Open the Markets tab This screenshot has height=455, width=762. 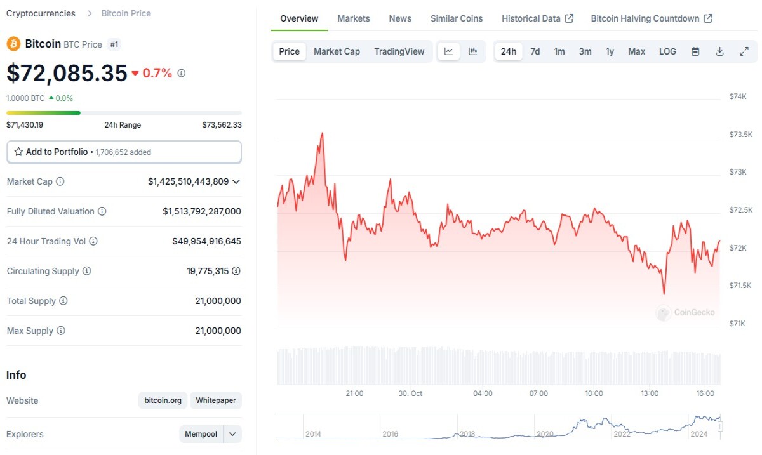(354, 18)
